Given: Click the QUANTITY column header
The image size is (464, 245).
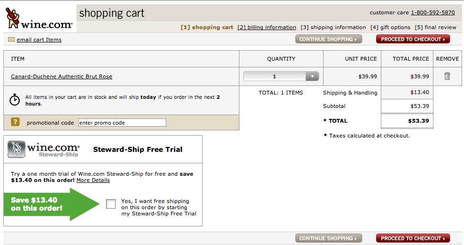Looking at the screenshot, I should click(x=281, y=59).
